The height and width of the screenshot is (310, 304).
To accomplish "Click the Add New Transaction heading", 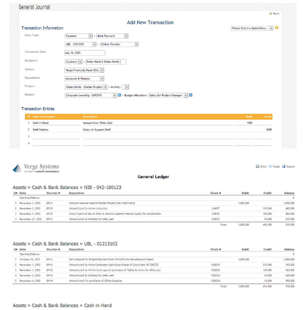I will (150, 22).
